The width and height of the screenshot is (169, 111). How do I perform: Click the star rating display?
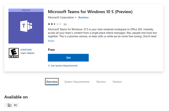point(55,24)
